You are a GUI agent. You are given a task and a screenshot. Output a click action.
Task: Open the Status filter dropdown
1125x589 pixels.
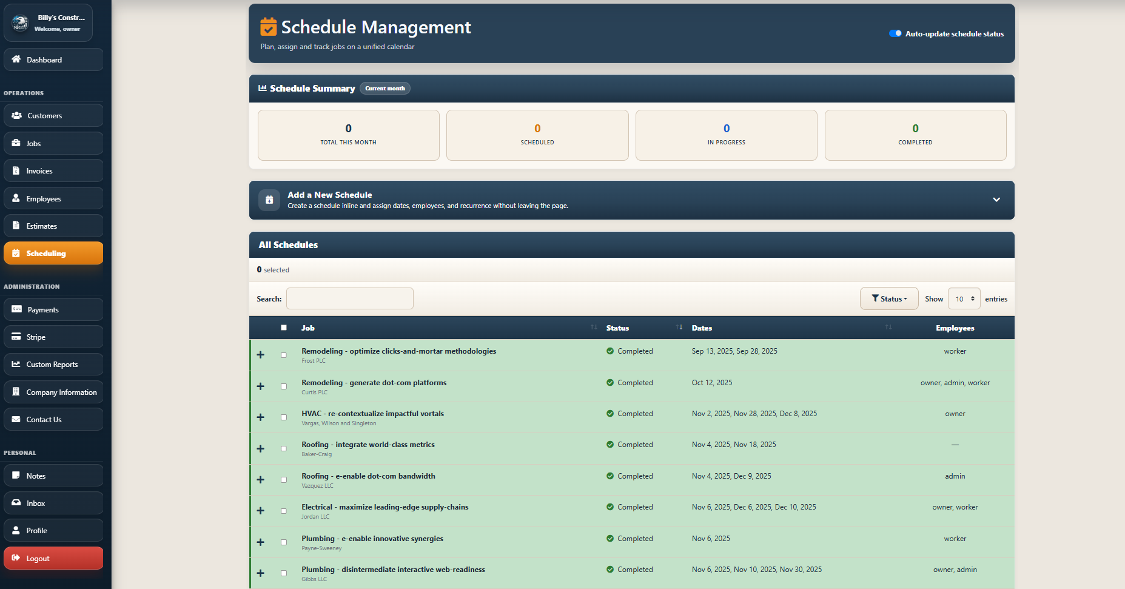point(889,298)
